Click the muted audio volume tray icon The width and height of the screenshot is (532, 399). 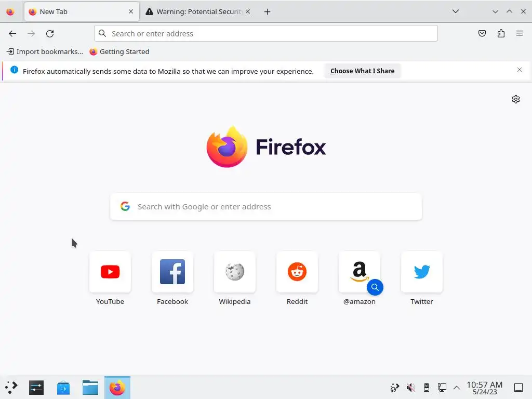pos(410,387)
